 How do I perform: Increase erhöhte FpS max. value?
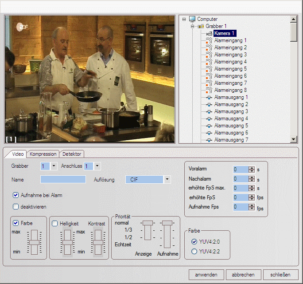252,186
